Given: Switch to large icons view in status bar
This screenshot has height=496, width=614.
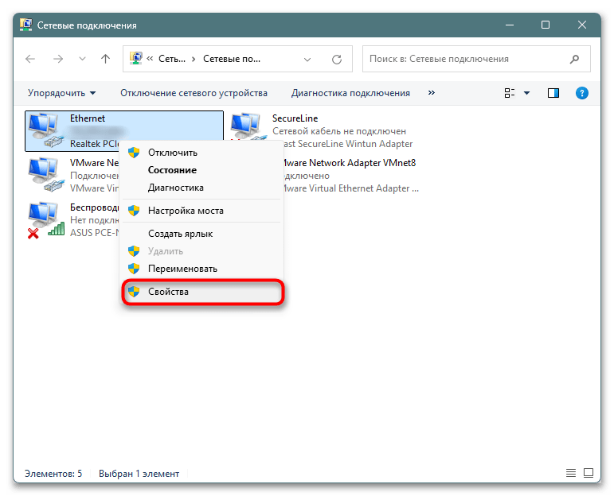Looking at the screenshot, I should pyautogui.click(x=589, y=473).
